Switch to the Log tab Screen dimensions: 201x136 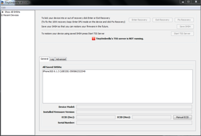52,59
